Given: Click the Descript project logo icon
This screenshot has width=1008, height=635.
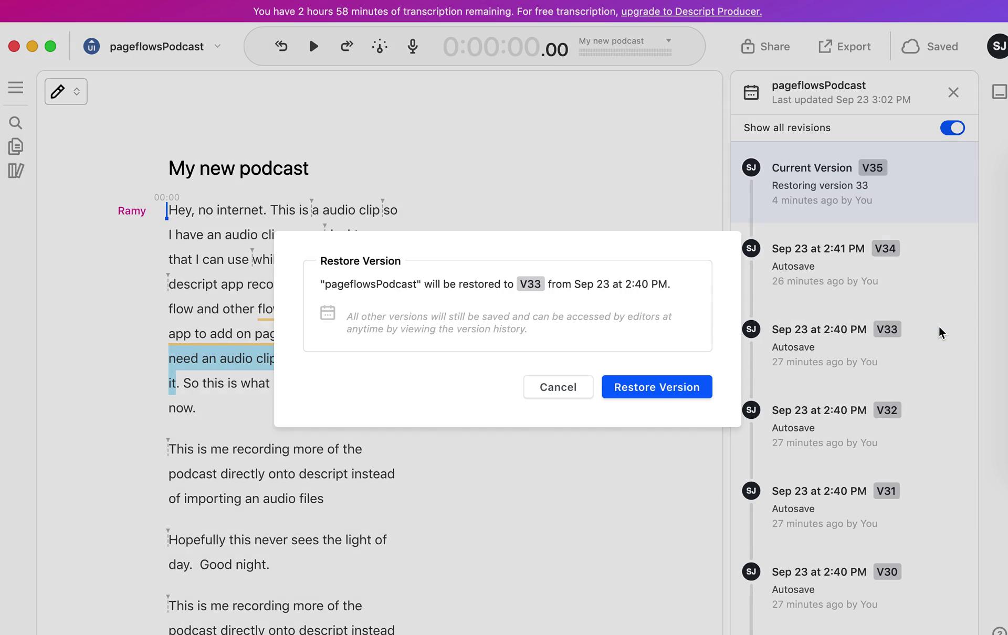Looking at the screenshot, I should pyautogui.click(x=91, y=46).
